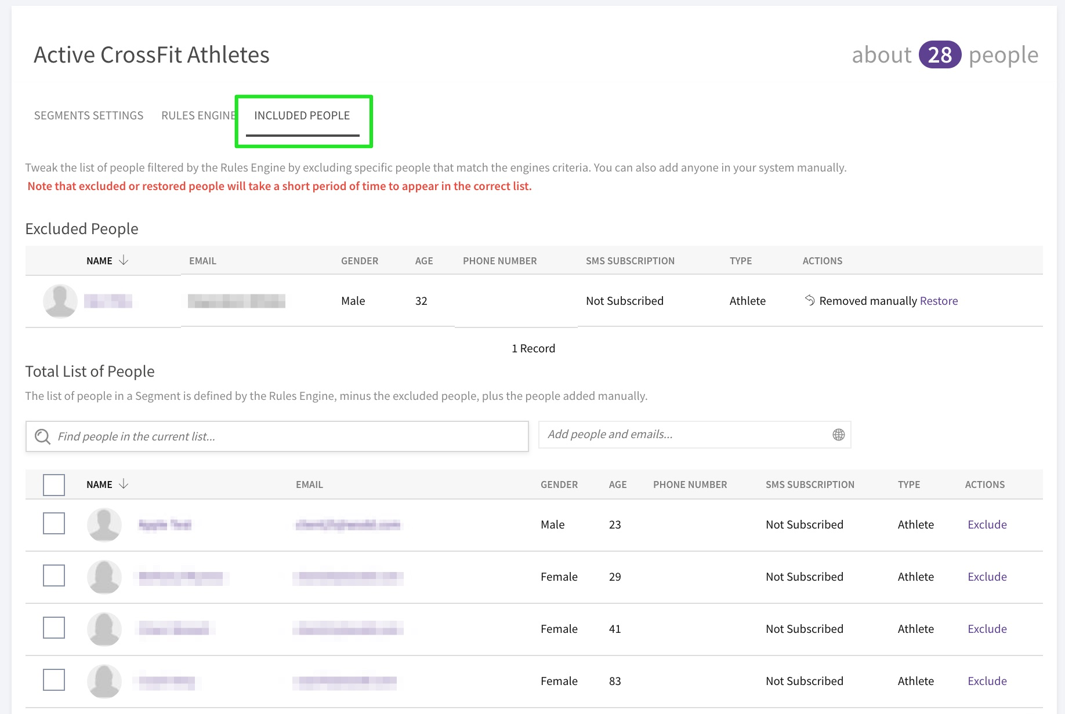Viewport: 1065px width, 714px height.
Task: Exclude the 41-year-old female athlete
Action: point(987,629)
